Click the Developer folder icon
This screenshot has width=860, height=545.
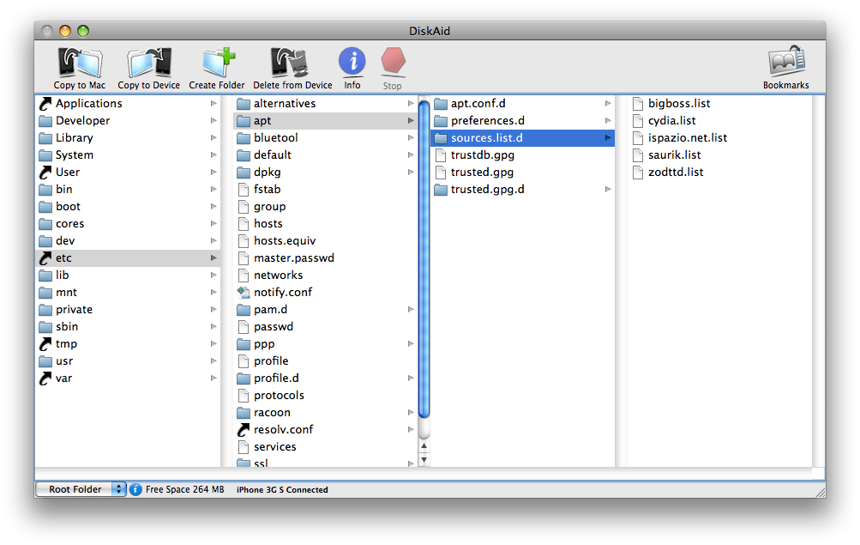click(x=45, y=121)
